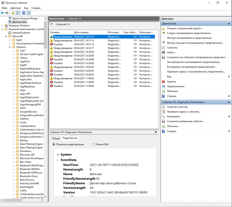Collapse the Событие 101 actions section
Image resolution: width=232 pixels, height=207 pixels.
229,102
